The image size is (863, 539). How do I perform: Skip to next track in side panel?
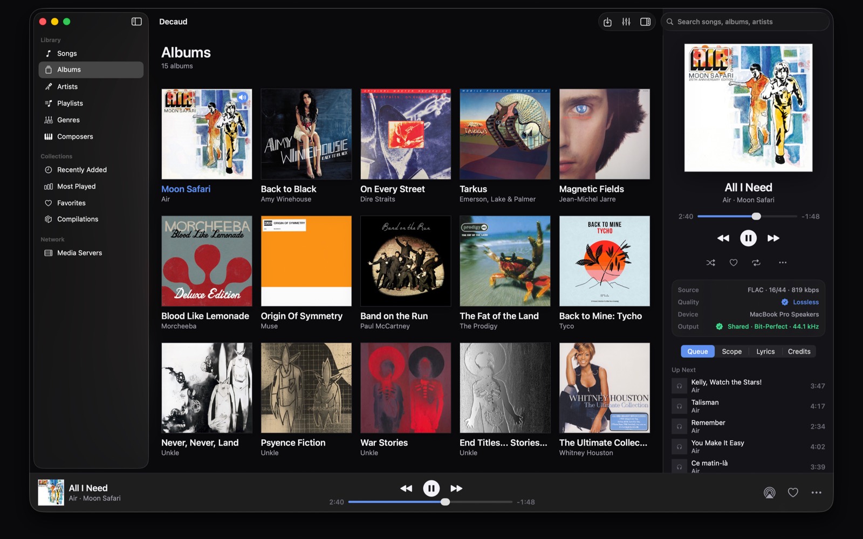pyautogui.click(x=773, y=238)
